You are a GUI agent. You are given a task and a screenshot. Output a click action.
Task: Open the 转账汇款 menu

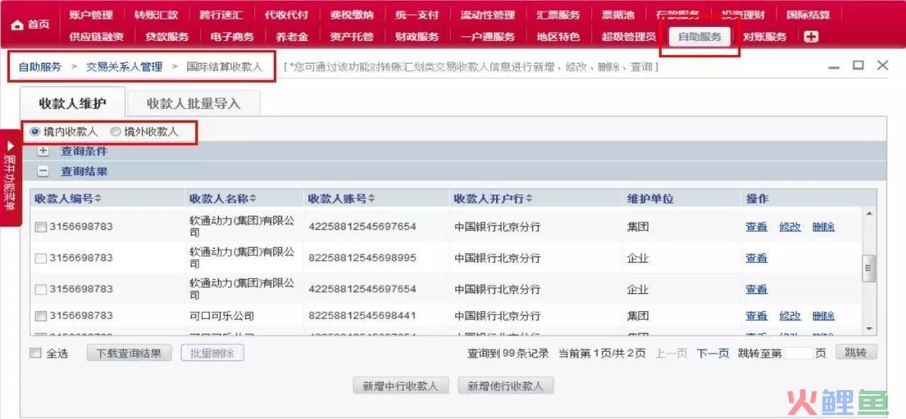pyautogui.click(x=156, y=15)
